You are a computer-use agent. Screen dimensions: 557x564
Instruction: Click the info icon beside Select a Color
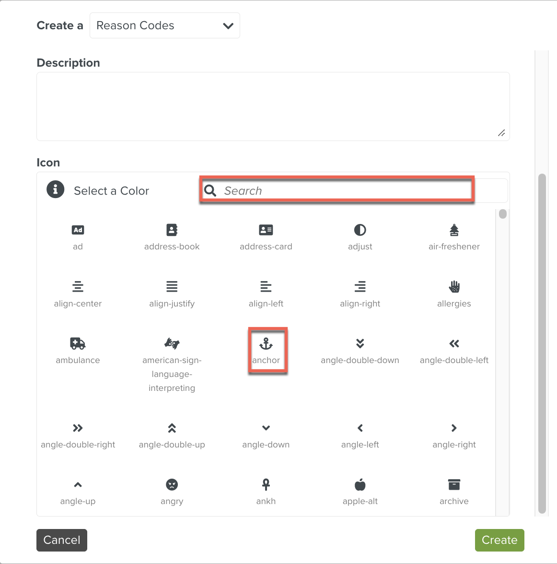(x=56, y=189)
